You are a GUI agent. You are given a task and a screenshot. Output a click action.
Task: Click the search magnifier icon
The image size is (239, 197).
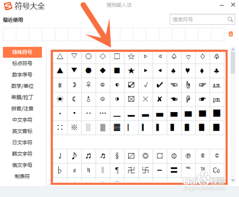(x=230, y=20)
